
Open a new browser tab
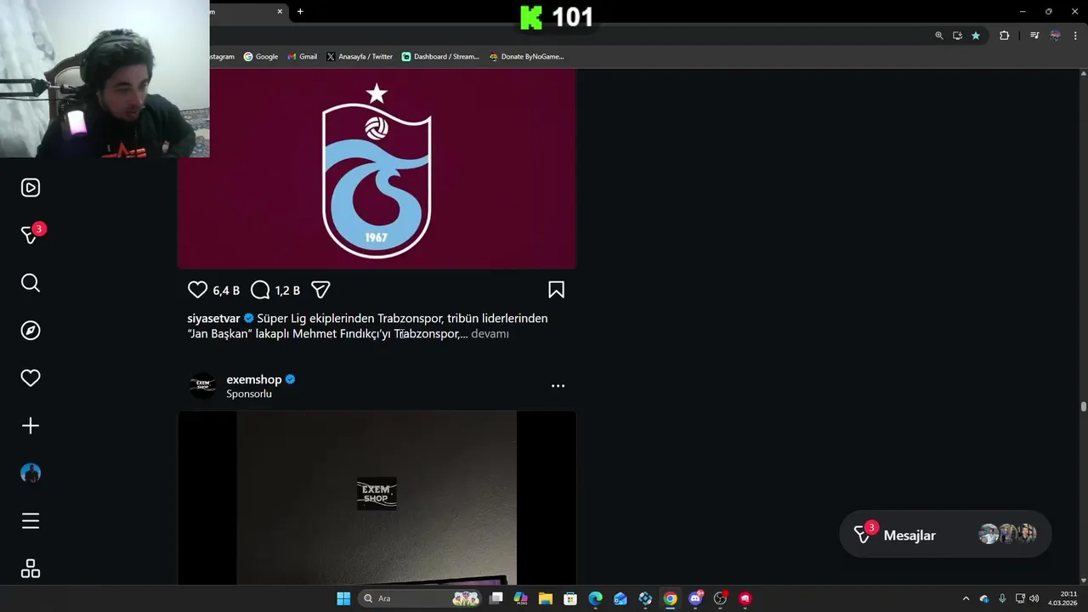300,11
